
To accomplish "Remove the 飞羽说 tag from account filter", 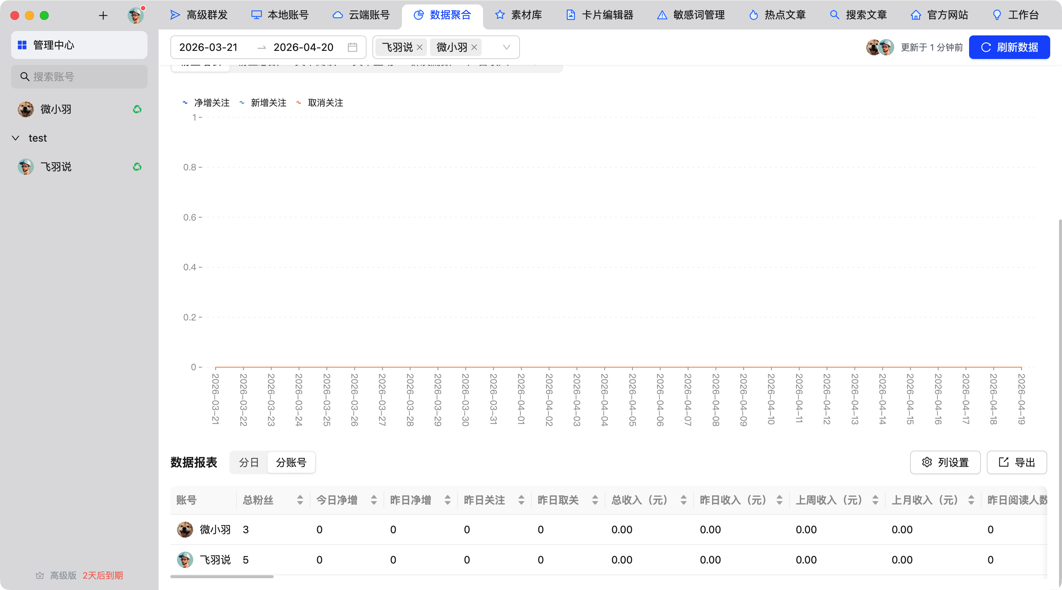I will tap(420, 48).
